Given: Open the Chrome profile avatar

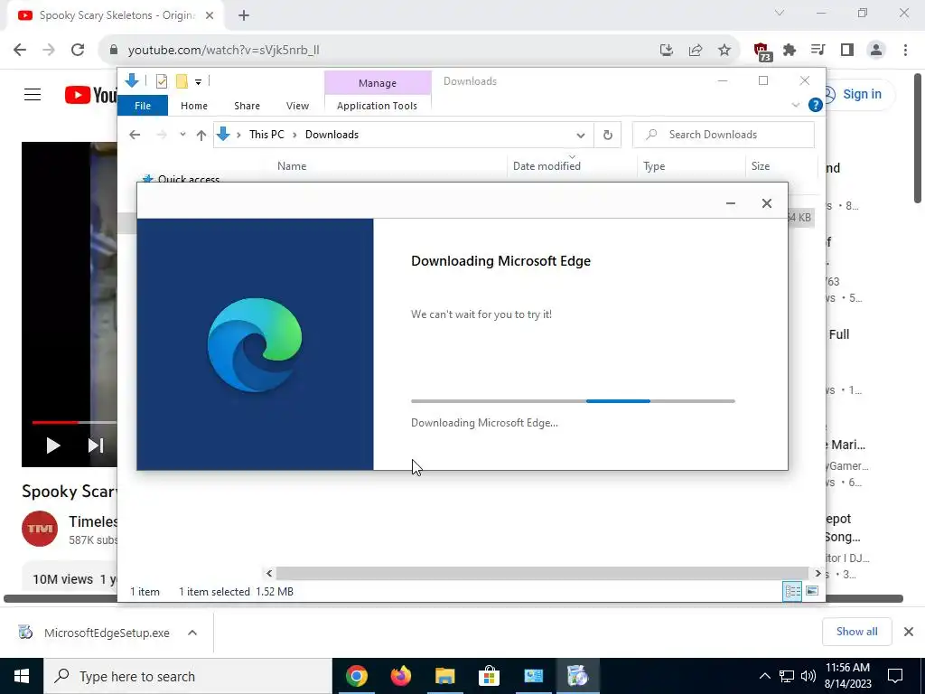Looking at the screenshot, I should click(x=876, y=51).
